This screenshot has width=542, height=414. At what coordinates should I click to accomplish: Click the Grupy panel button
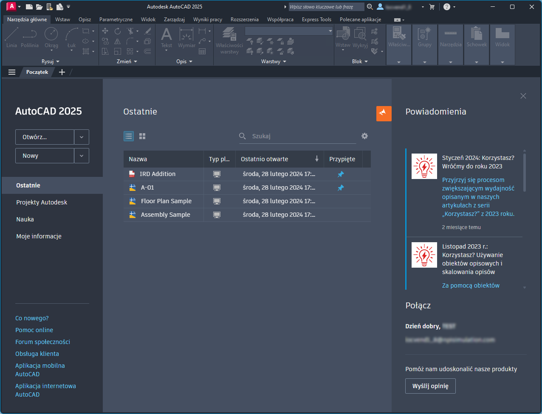point(425,45)
